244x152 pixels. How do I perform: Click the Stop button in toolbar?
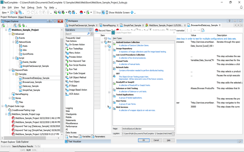tap(97, 12)
